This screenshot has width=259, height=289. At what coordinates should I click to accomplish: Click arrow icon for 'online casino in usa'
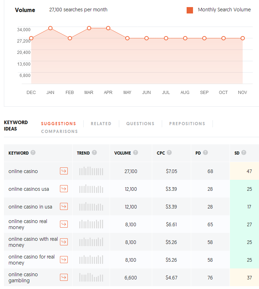[x=64, y=207]
